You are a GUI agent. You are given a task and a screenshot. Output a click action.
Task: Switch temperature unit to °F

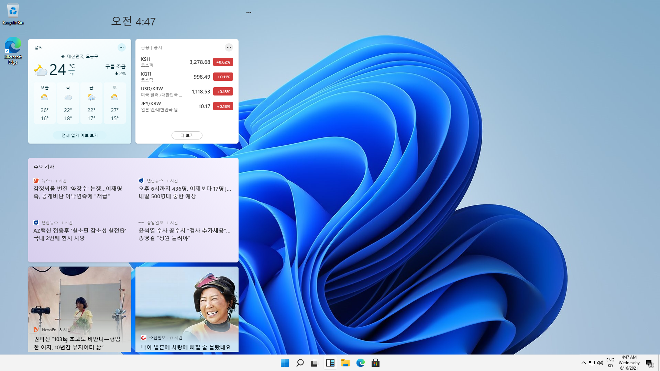(x=72, y=75)
